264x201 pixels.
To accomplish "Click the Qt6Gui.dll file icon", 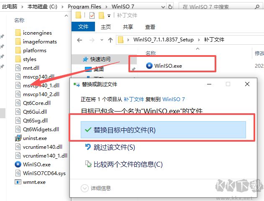I will point(18,112).
